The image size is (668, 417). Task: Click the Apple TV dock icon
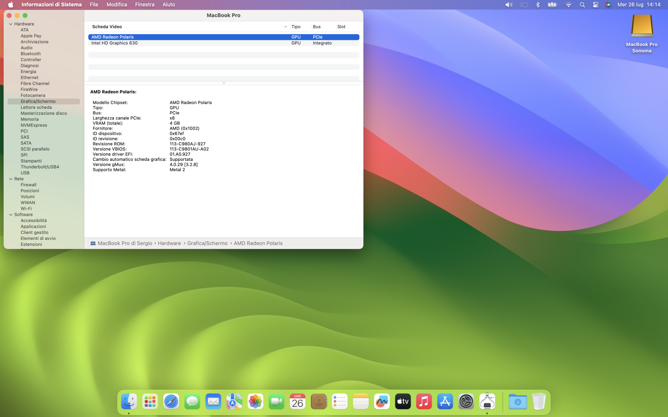[403, 401]
